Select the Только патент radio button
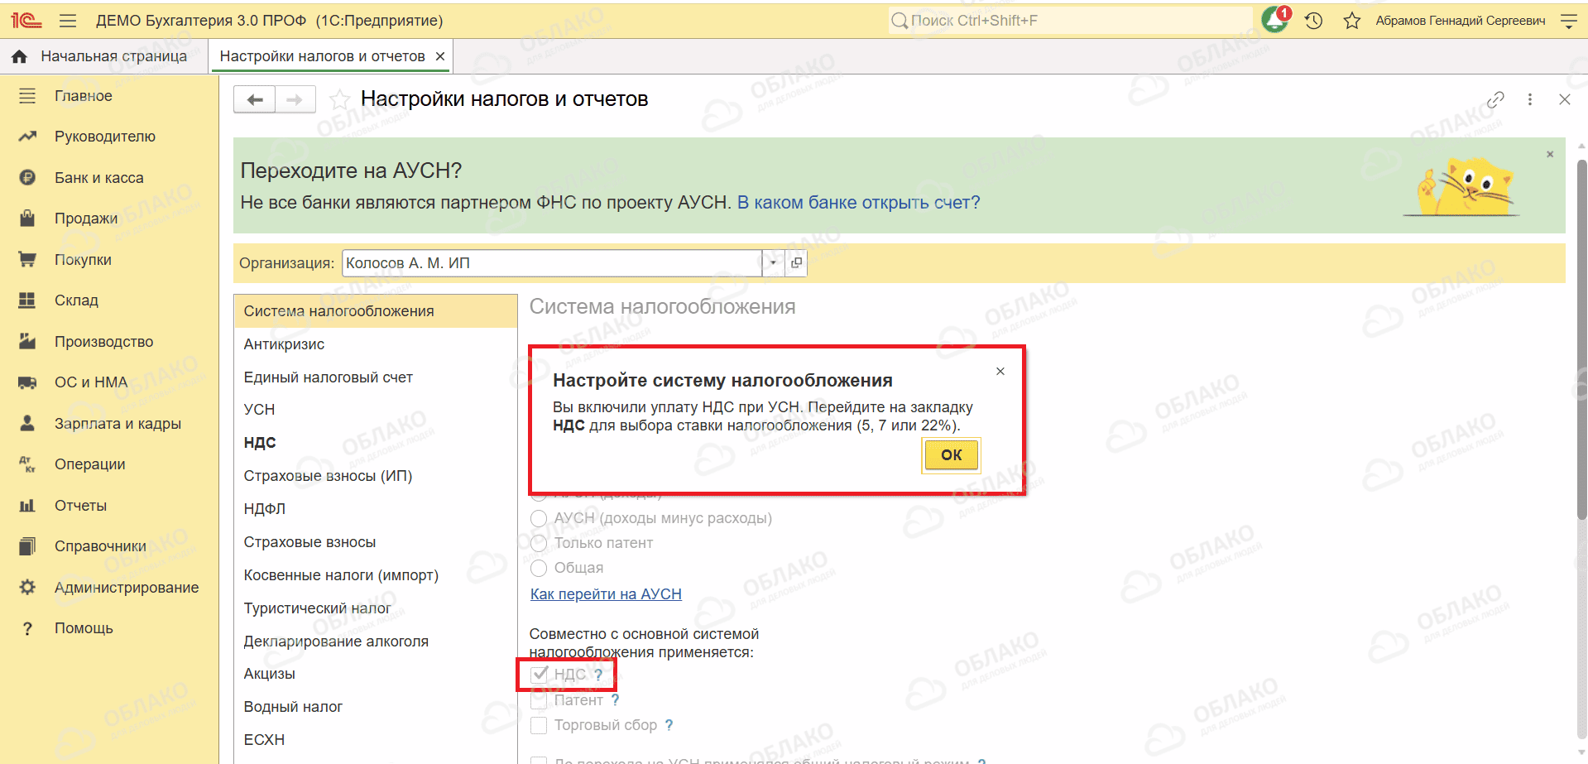 click(539, 543)
